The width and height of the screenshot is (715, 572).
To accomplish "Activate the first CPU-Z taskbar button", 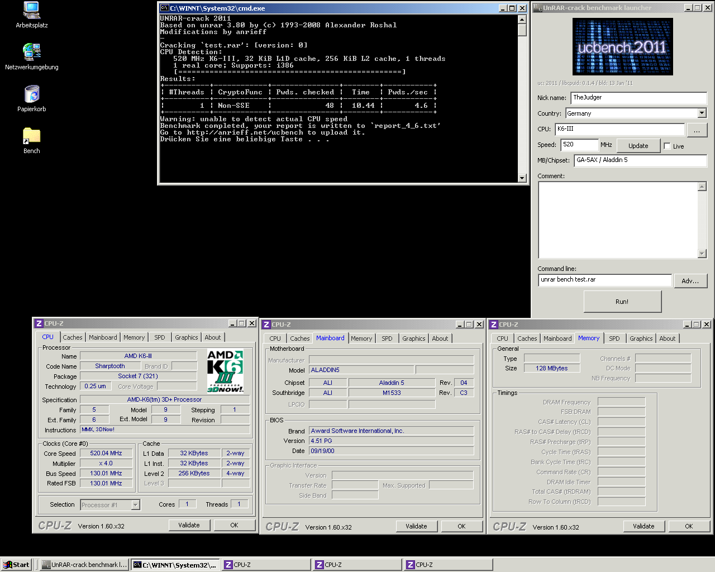I will click(266, 565).
